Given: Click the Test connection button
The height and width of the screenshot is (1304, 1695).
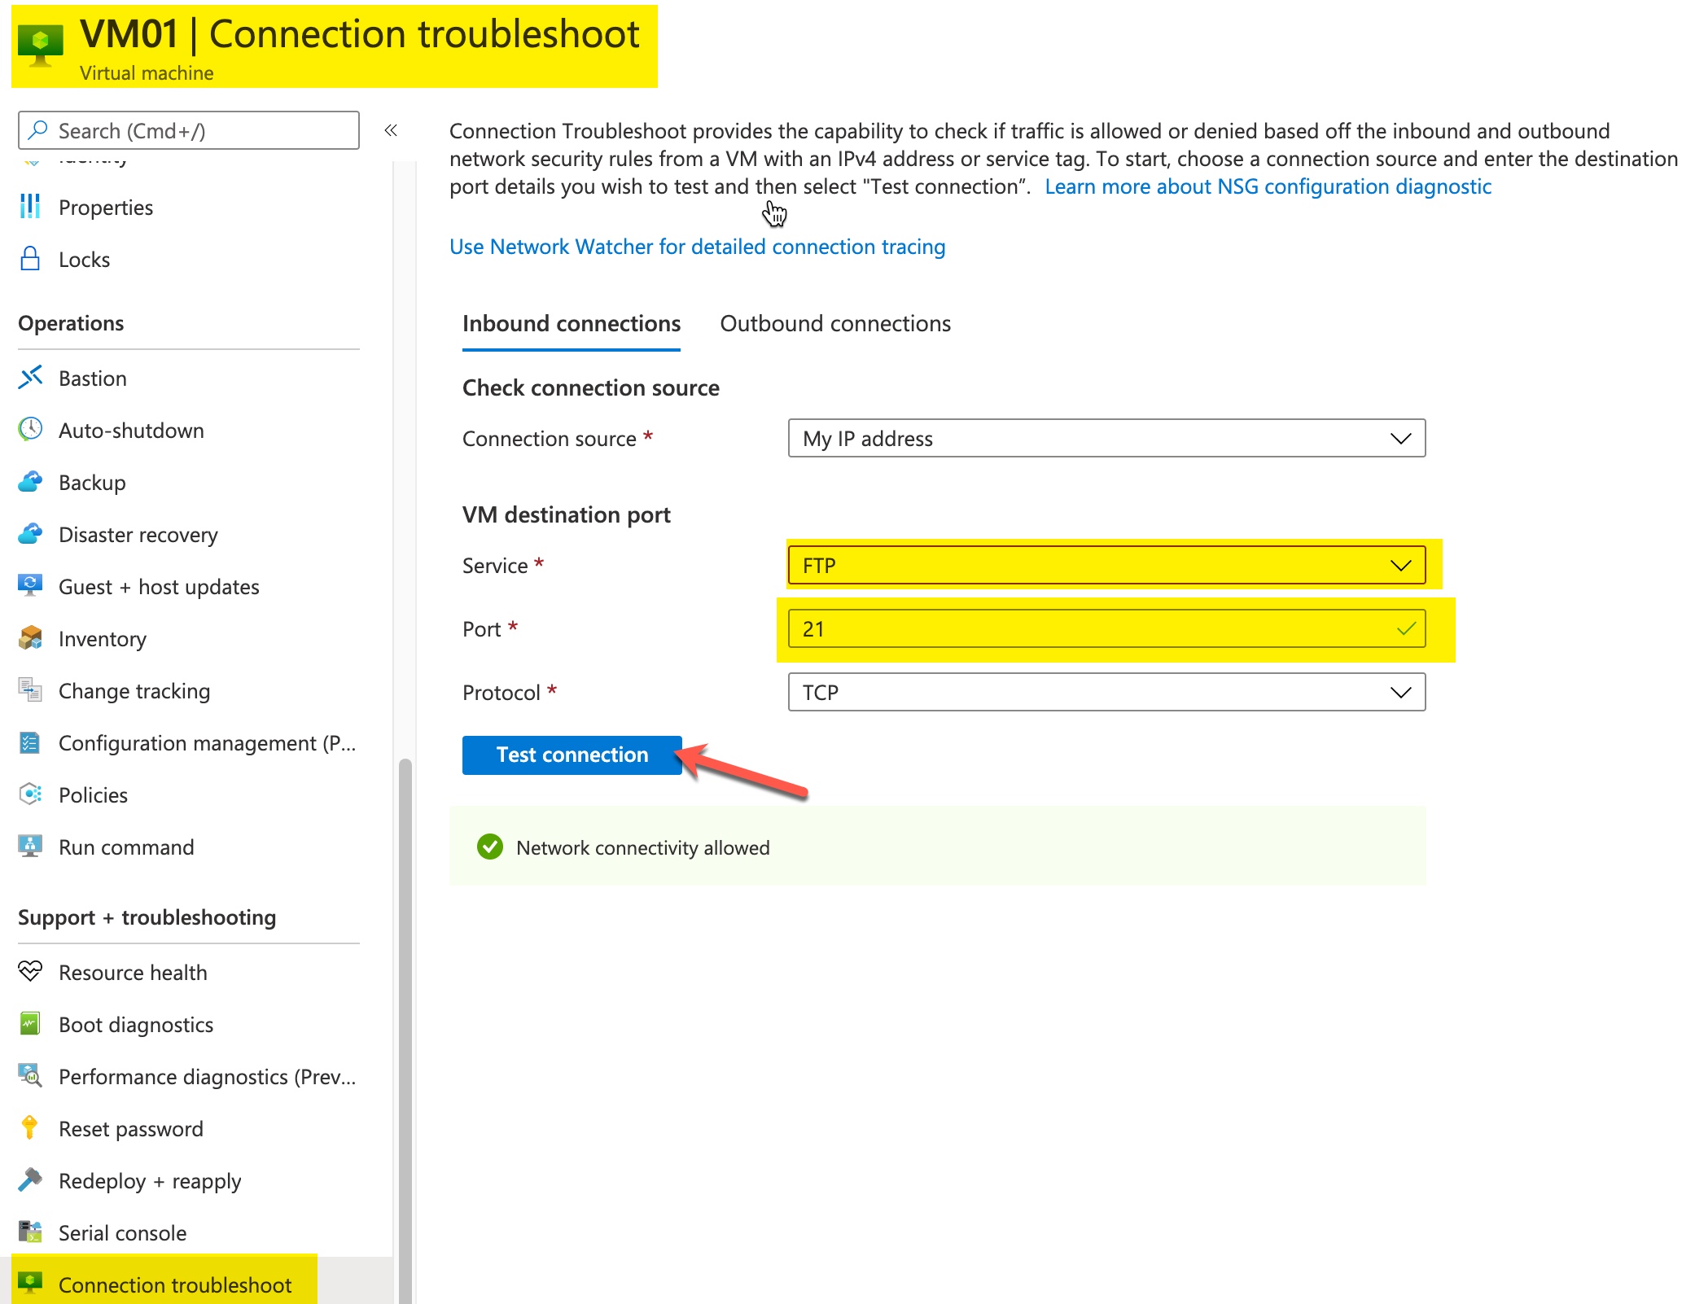Looking at the screenshot, I should (572, 755).
